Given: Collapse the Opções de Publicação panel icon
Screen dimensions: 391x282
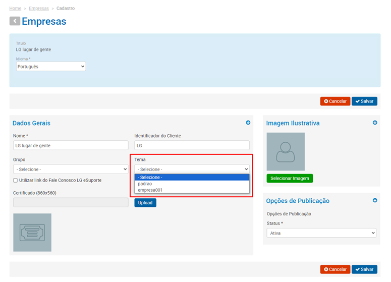Looking at the screenshot, I should point(375,200).
